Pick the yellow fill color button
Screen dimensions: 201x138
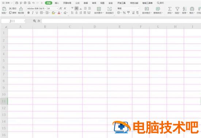click(x=53, y=13)
